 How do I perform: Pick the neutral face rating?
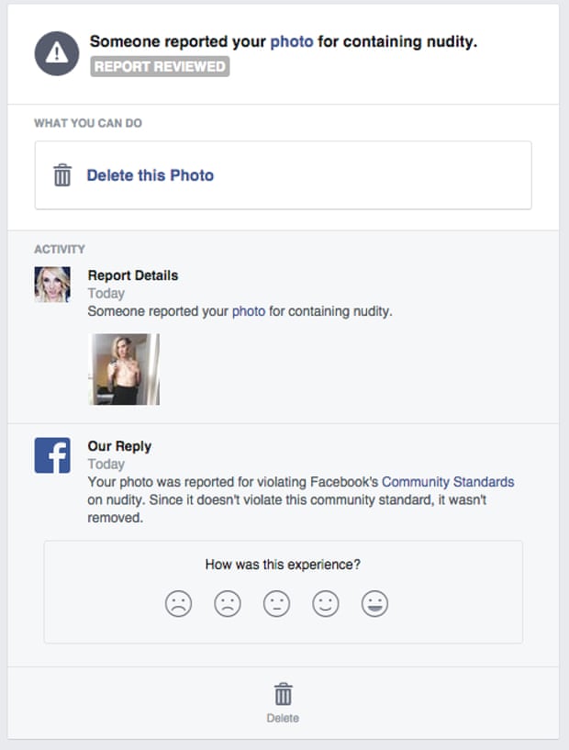coord(276,604)
